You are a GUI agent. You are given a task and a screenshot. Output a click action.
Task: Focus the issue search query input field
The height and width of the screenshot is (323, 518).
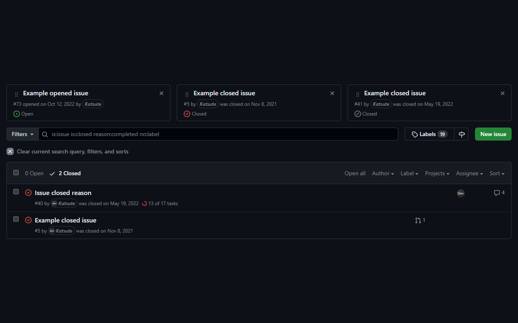219,134
